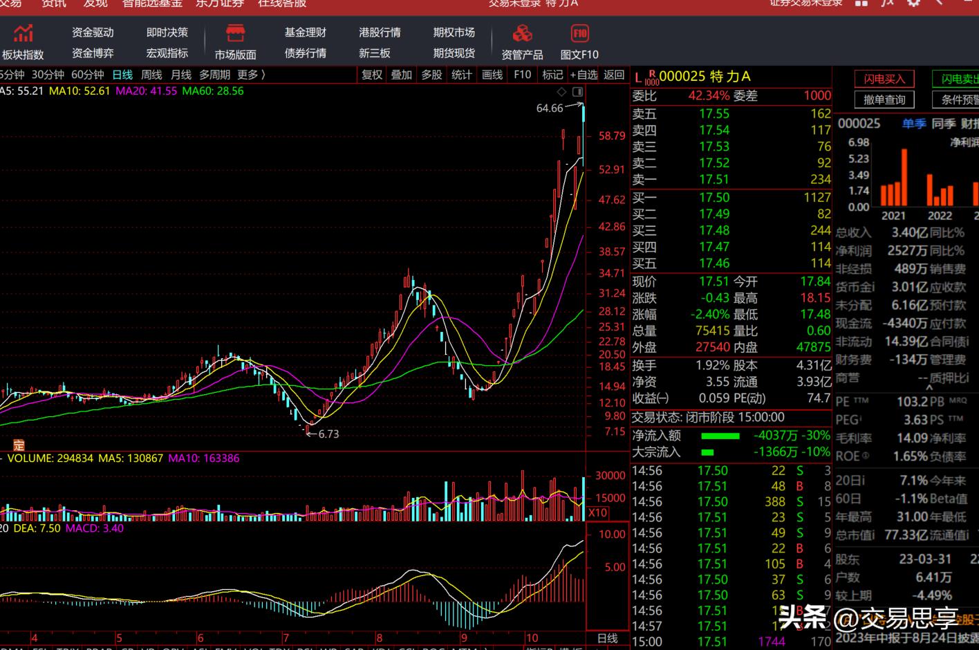Toggle 叠加 overlay on the chart
The image size is (979, 650).
[402, 75]
